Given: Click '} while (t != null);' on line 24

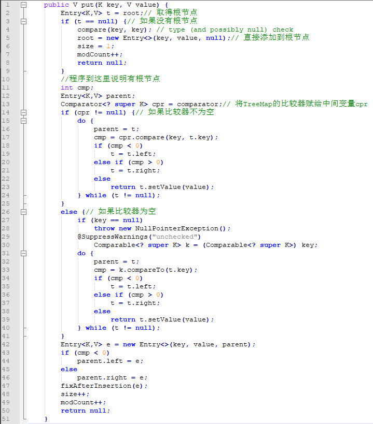Looking at the screenshot, I should pos(119,195).
